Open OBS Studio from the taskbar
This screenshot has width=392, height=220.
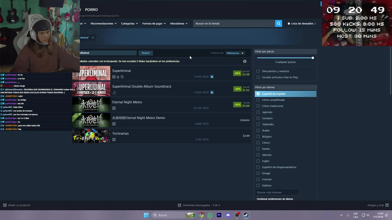point(237,215)
